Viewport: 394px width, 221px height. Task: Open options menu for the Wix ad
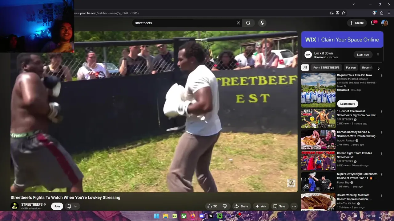378,55
